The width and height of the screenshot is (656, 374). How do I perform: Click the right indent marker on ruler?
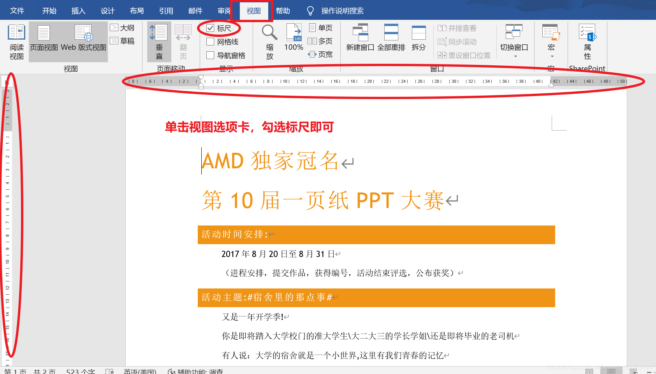(x=551, y=84)
